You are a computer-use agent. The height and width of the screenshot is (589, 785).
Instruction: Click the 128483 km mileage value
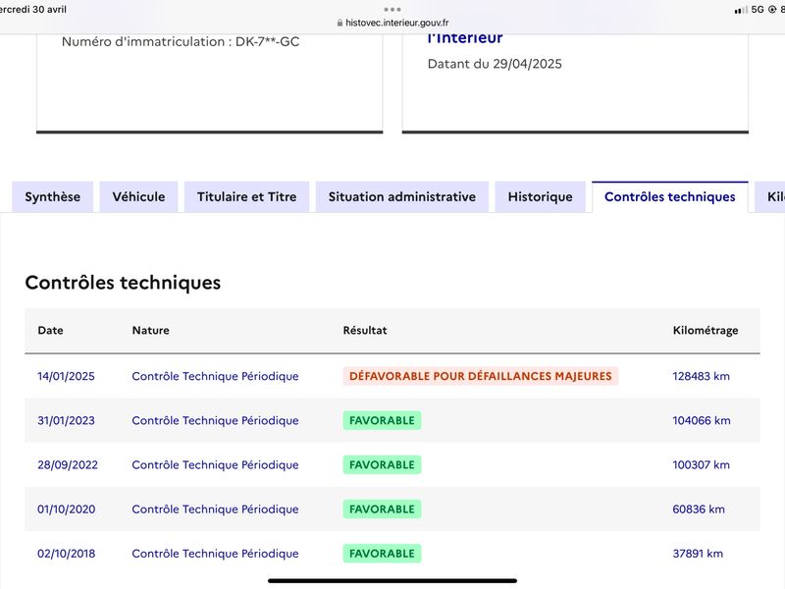tap(701, 376)
